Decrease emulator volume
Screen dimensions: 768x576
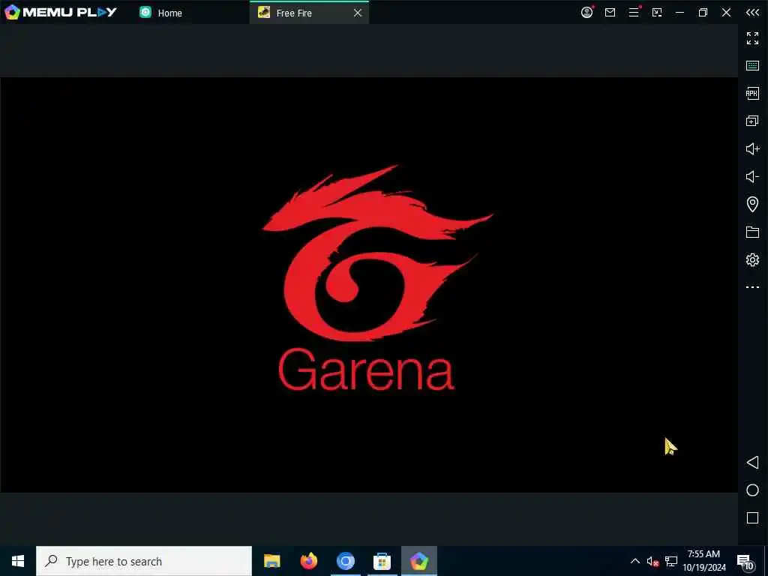click(752, 176)
